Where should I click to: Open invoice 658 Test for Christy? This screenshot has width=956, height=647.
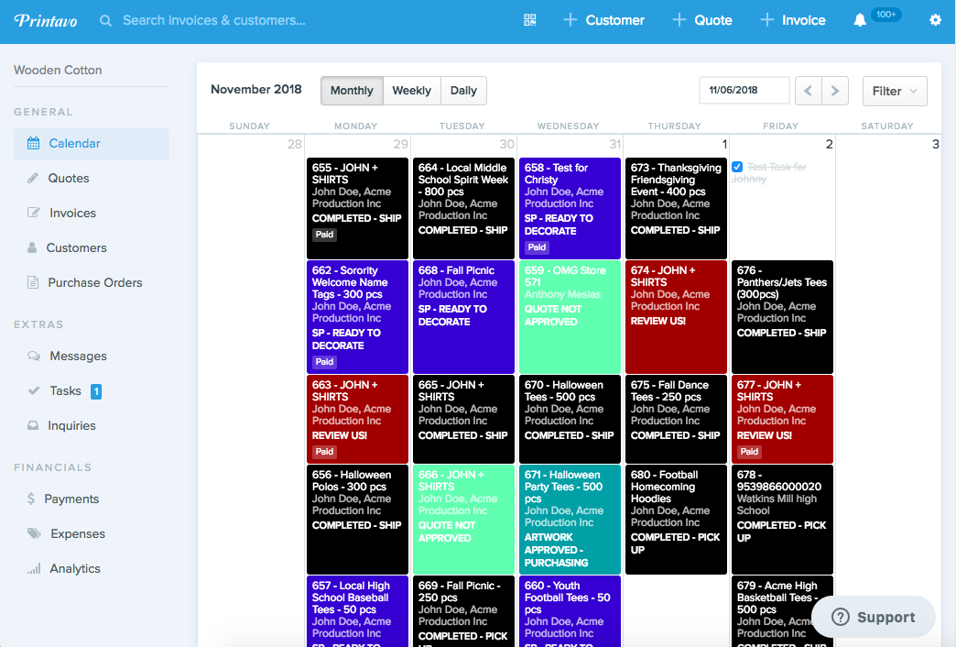tap(570, 208)
